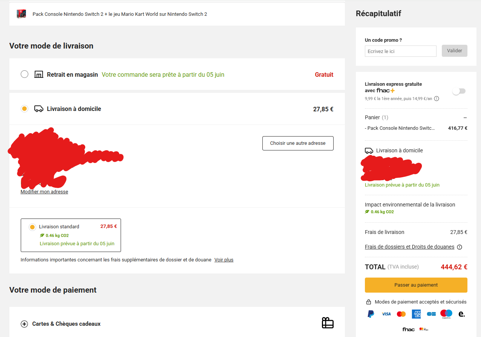Click the PayPal payment logo

[371, 314]
